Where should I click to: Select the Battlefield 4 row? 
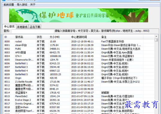(x=79, y=71)
